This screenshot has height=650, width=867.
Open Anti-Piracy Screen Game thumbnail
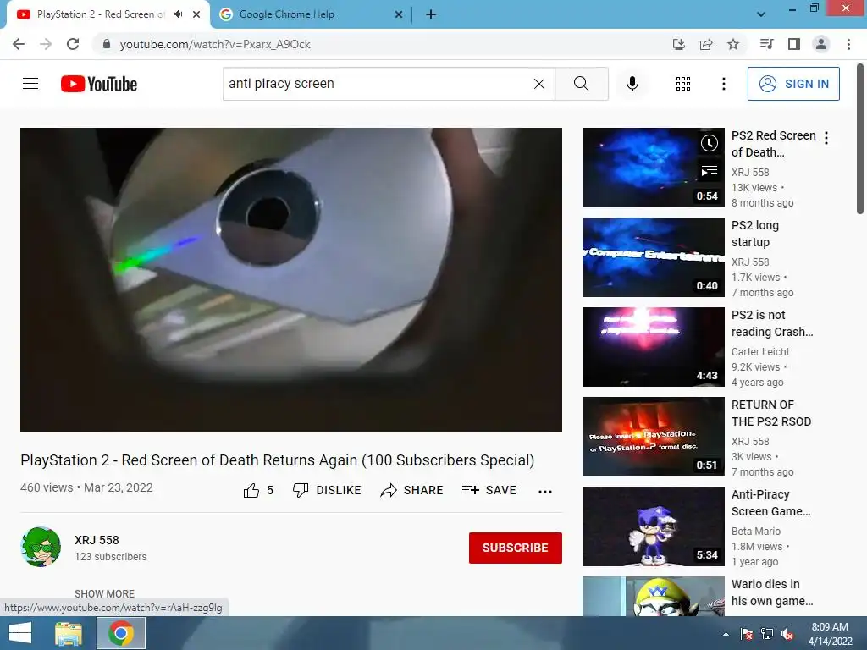coord(654,526)
